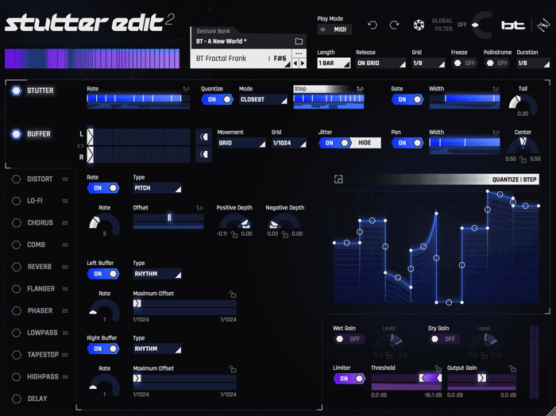Enable the Distort module hexagon
The image size is (556, 416).
(17, 179)
